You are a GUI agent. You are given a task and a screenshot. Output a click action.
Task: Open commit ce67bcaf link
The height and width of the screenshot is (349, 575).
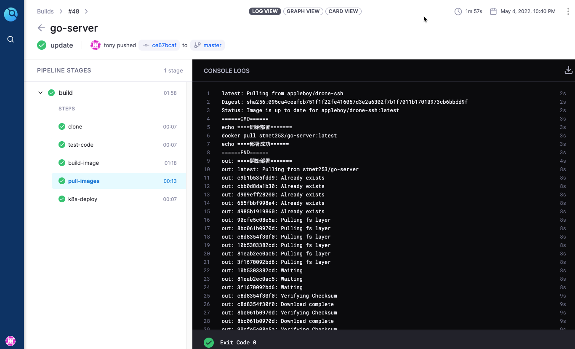159,45
